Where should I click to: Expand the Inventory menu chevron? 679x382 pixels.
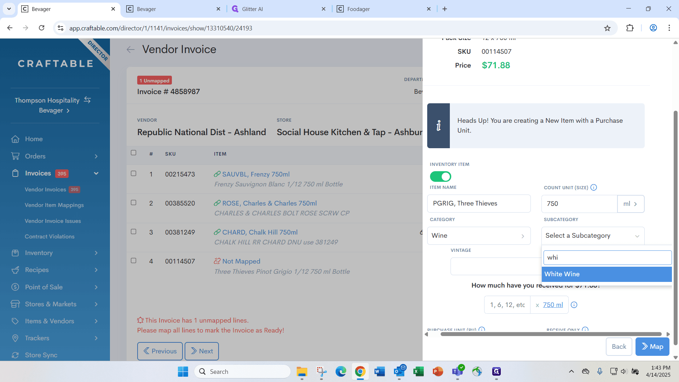pos(96,253)
